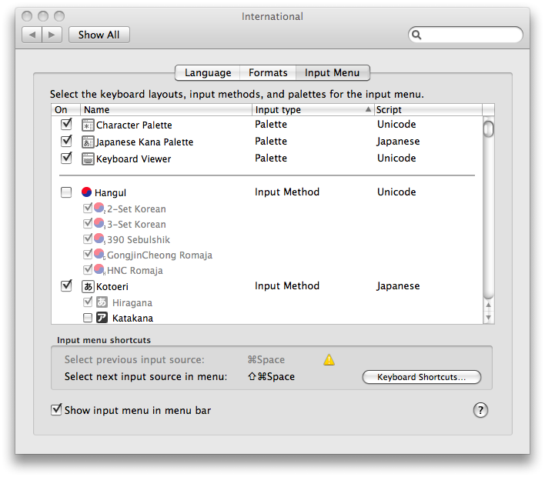Toggle the GongjinCheong Romaja checkbox
The height and width of the screenshot is (477, 545).
[88, 255]
